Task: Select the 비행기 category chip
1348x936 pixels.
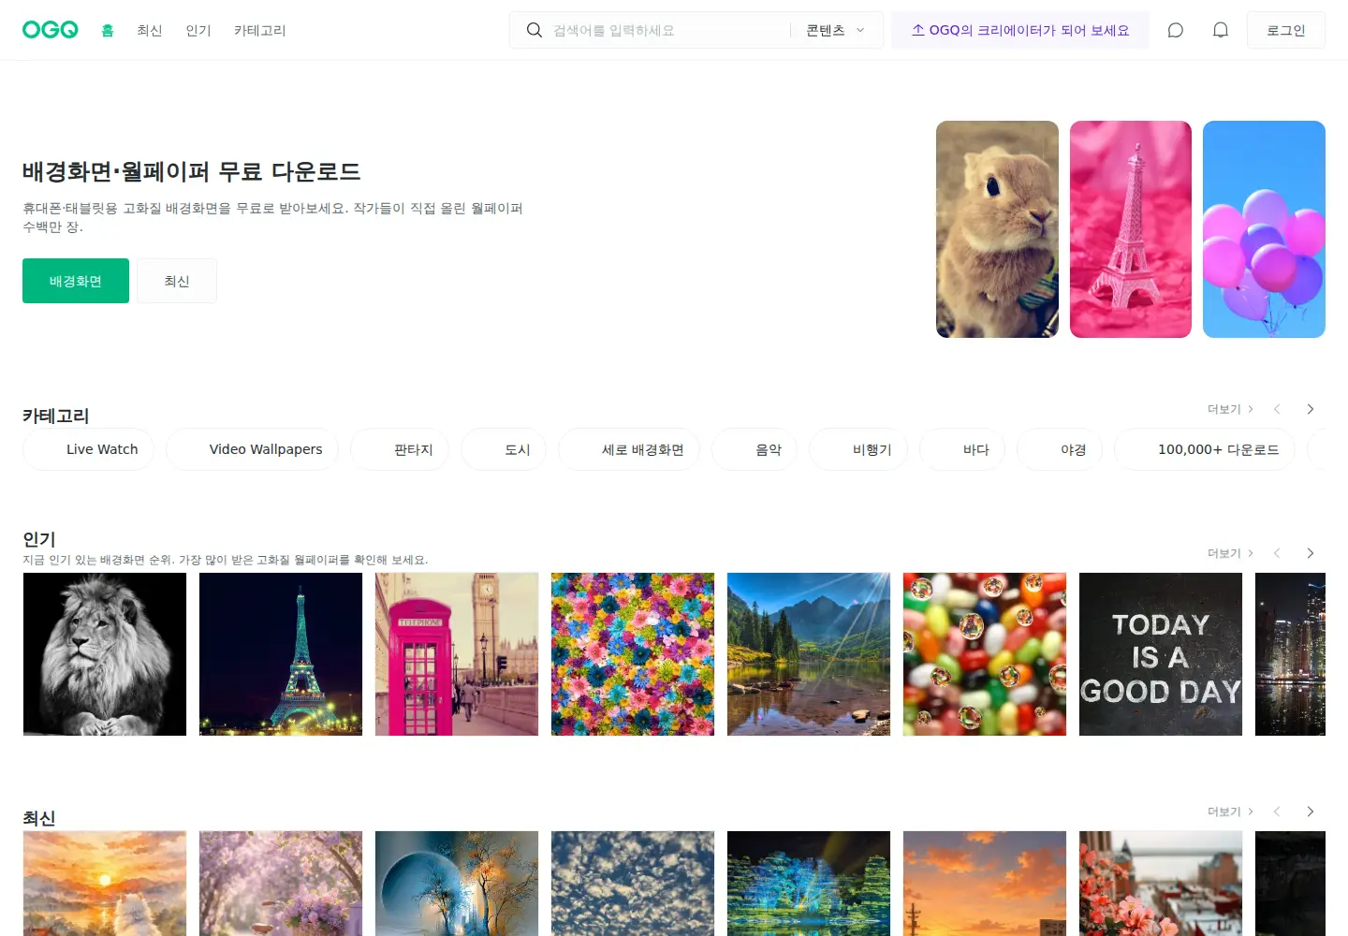Action: coord(858,449)
